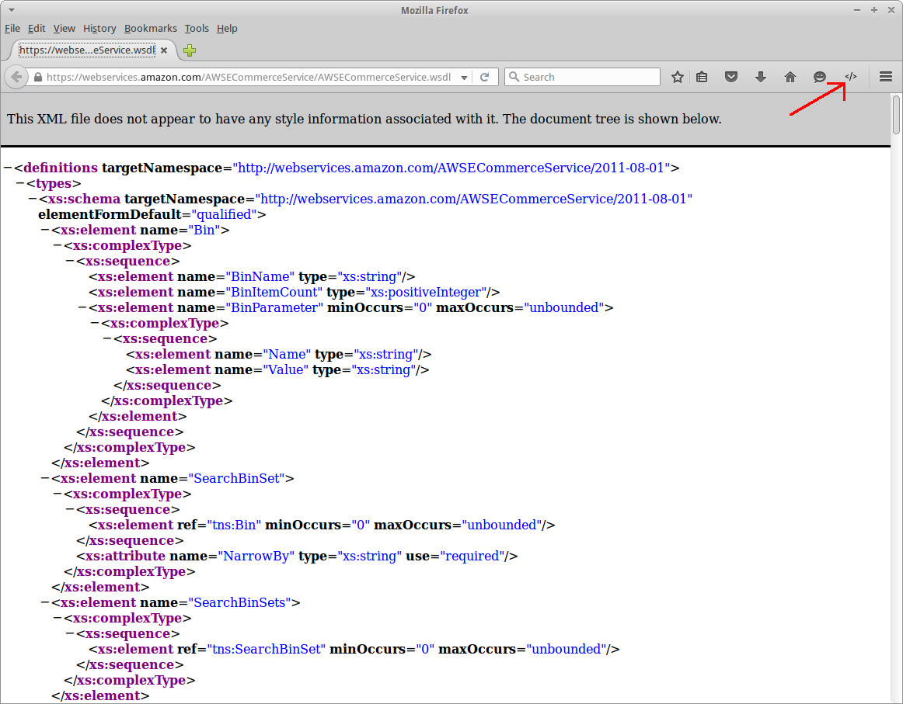The image size is (903, 704).
Task: Click the NarrowBy attribute line
Action: (x=297, y=557)
